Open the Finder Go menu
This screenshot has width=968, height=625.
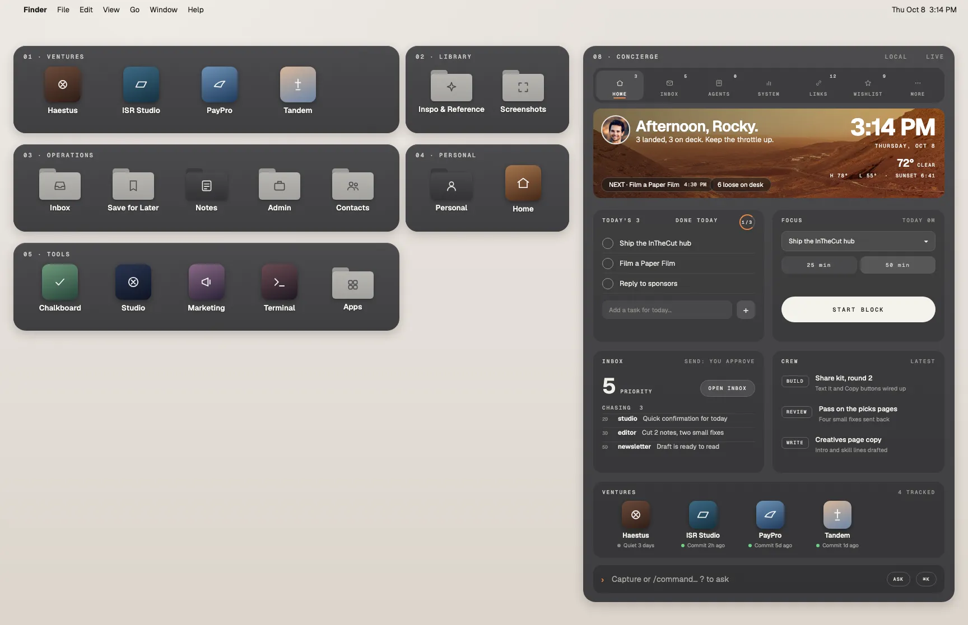point(134,10)
